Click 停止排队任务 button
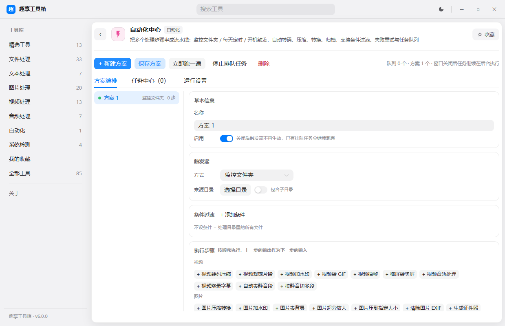The height and width of the screenshot is (326, 505). (x=229, y=64)
